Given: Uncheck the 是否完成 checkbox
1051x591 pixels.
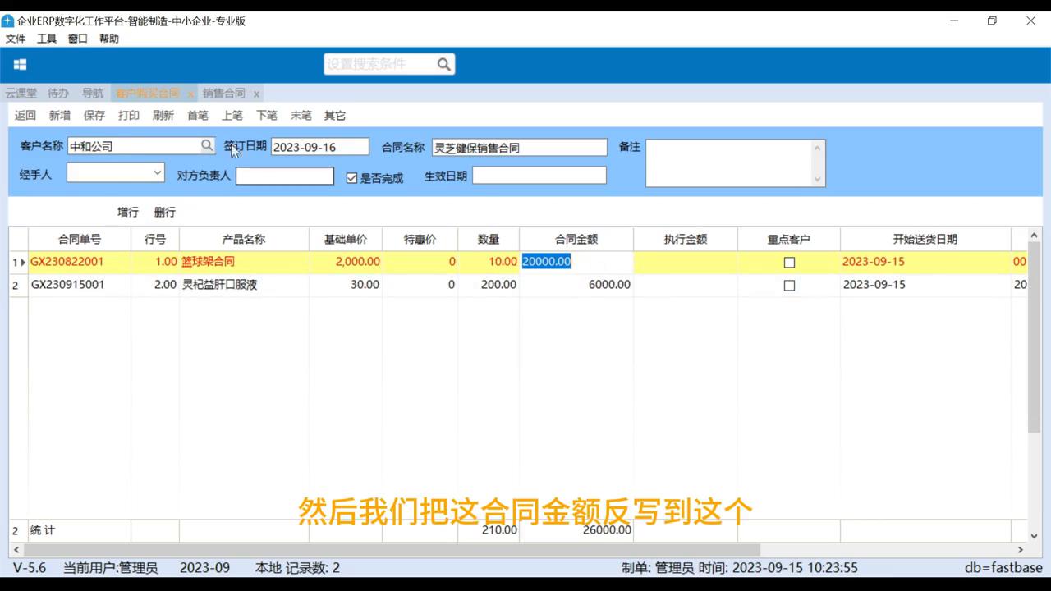Looking at the screenshot, I should [x=351, y=177].
